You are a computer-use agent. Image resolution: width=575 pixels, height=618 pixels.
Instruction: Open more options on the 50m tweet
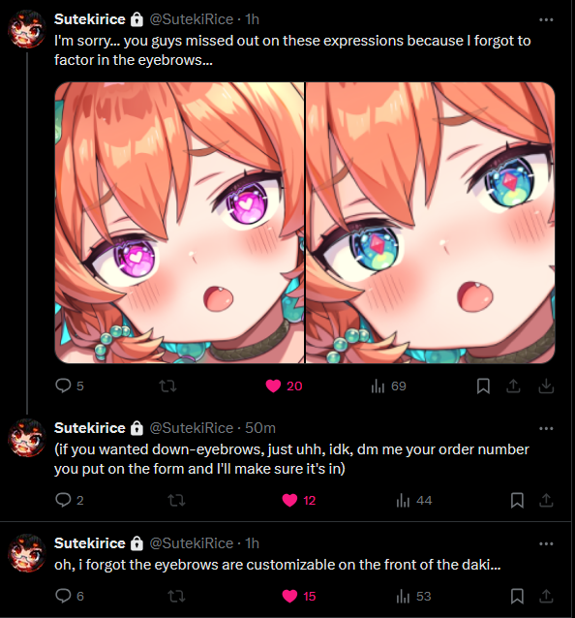tap(546, 428)
